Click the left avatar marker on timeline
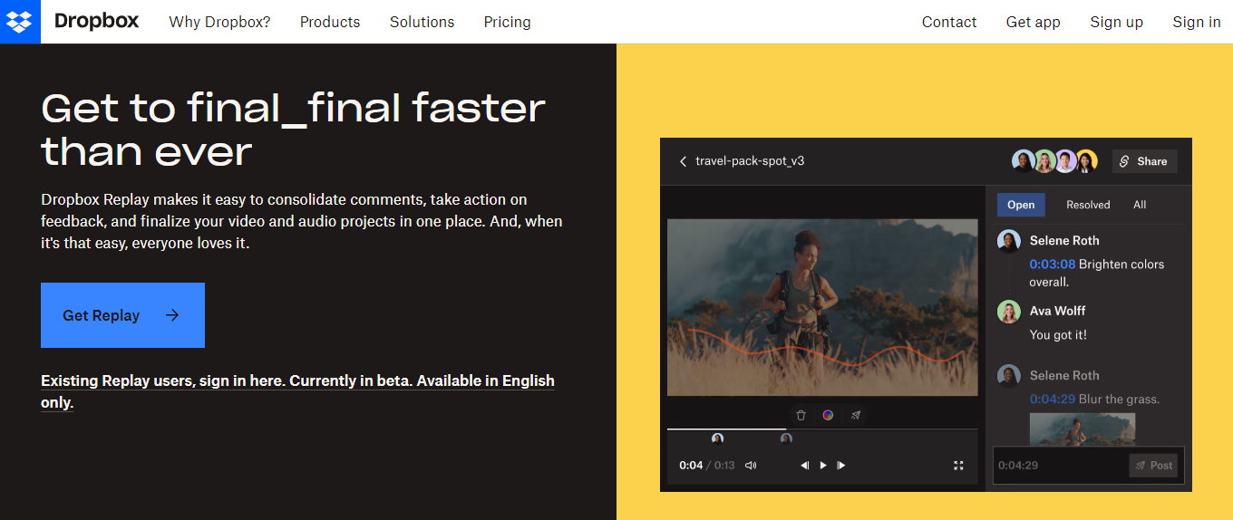 point(717,438)
